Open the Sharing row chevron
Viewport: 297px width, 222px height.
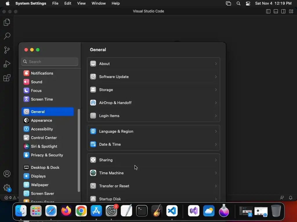coord(216,160)
